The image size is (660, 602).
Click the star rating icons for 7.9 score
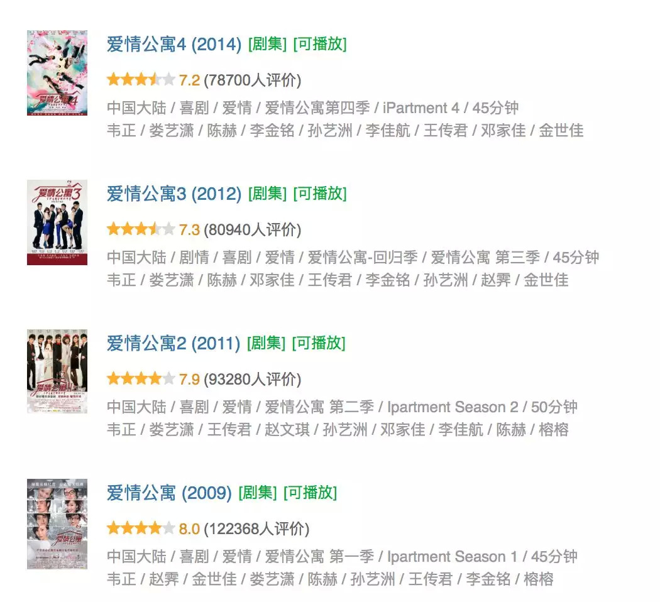pyautogui.click(x=141, y=379)
